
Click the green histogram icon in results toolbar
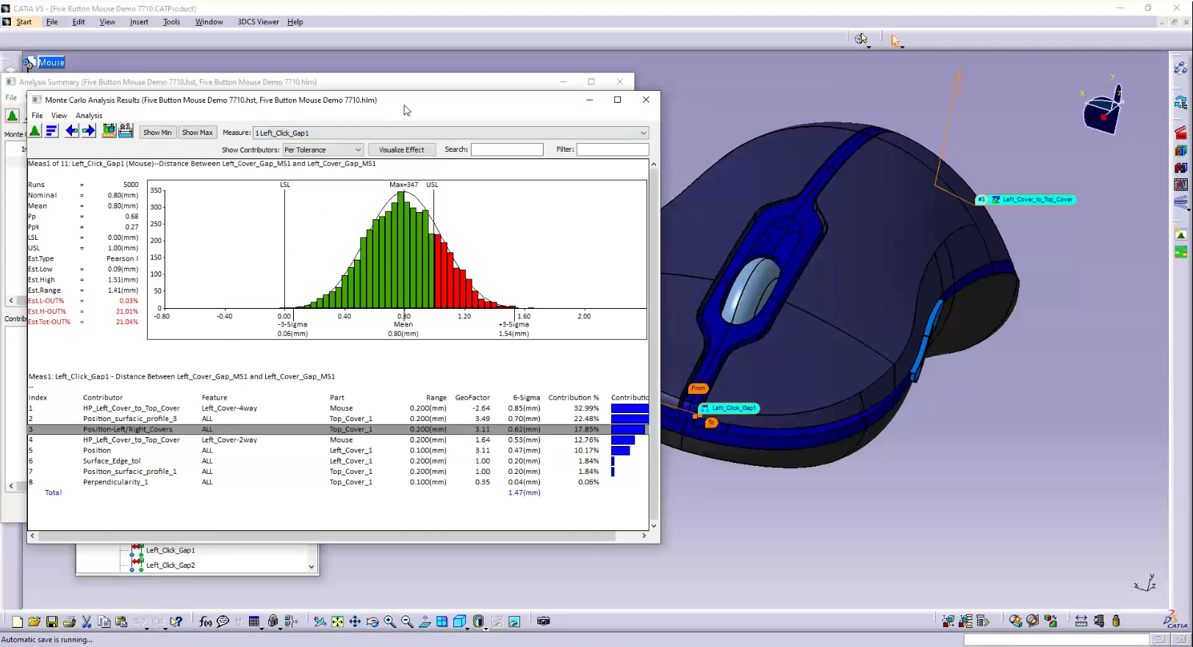point(35,131)
